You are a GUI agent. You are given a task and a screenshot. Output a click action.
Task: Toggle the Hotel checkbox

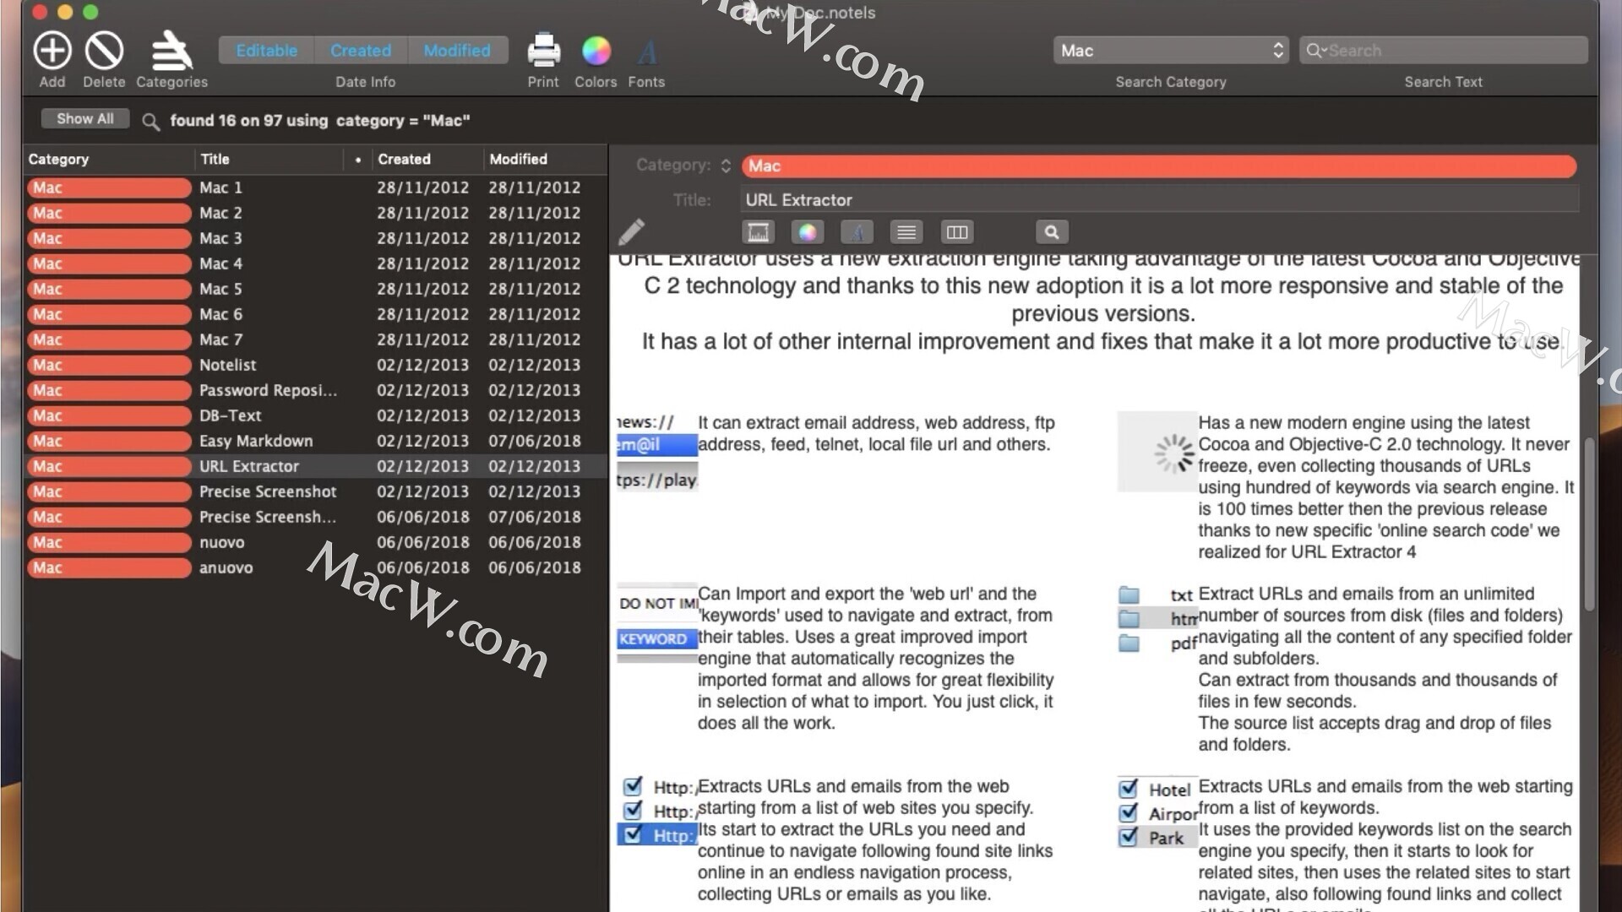[x=1129, y=789]
